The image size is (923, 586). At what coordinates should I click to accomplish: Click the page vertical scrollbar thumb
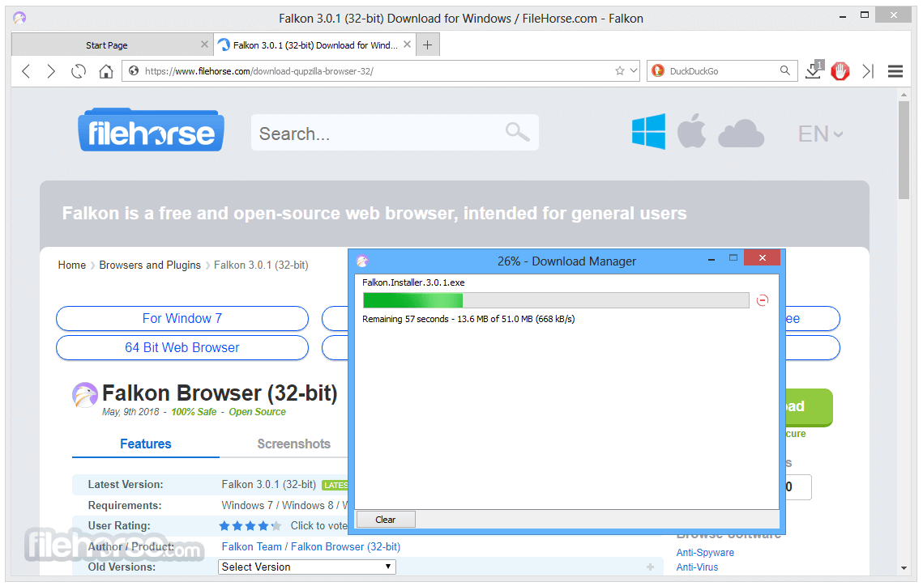904,150
